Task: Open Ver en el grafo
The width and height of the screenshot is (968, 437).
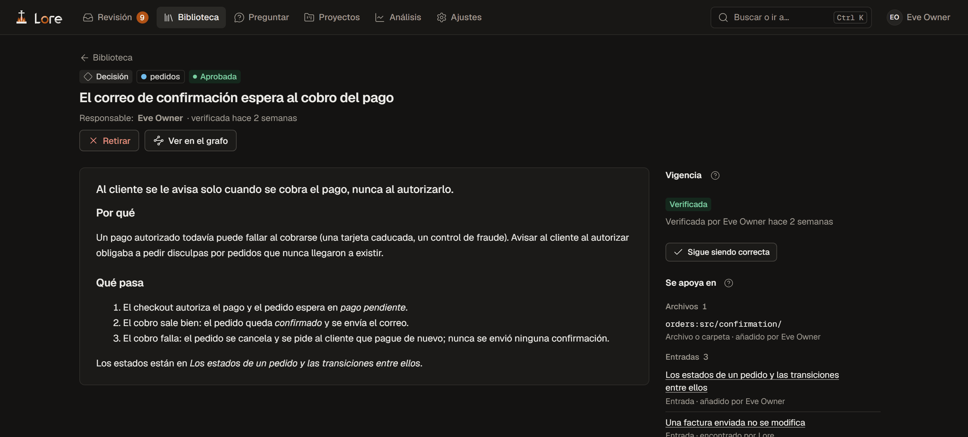Action: click(x=191, y=141)
